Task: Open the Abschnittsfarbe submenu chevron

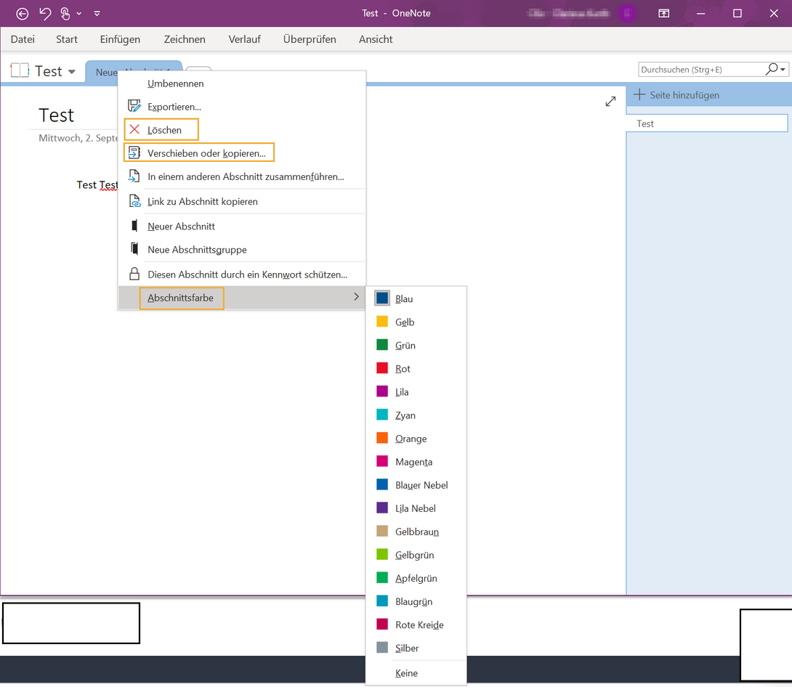Action: tap(355, 297)
